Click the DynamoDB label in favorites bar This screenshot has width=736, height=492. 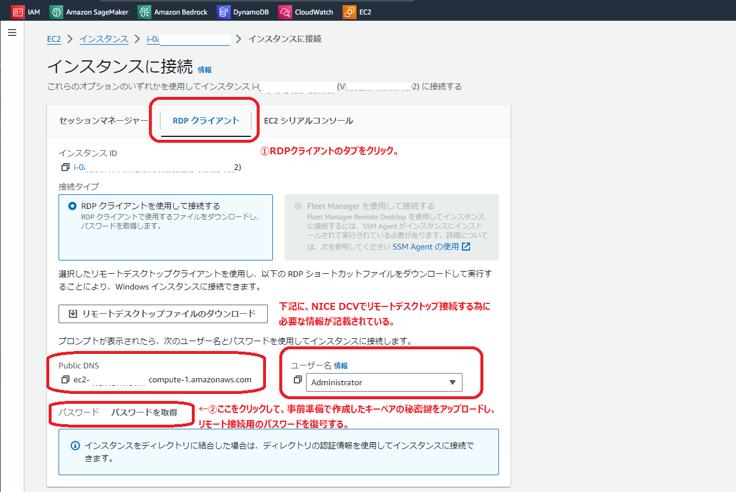click(251, 12)
